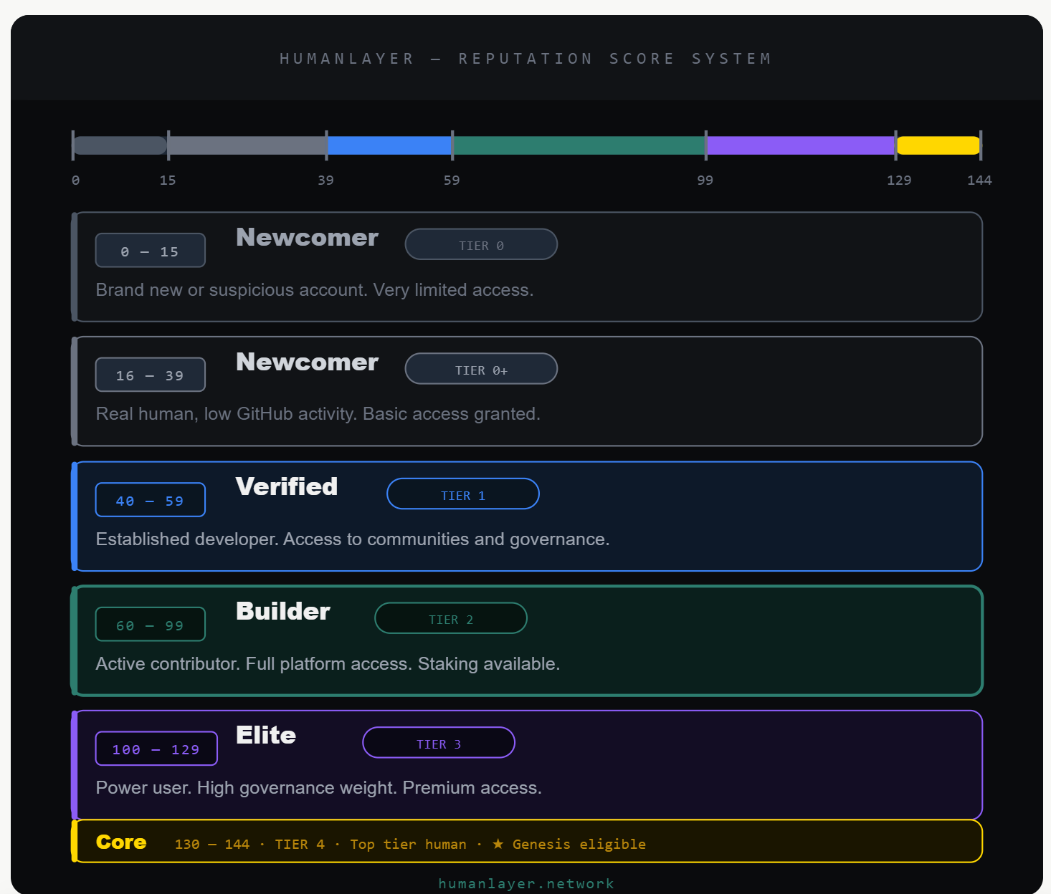Click the 'Genesis eligible' text
Screen dimensions: 1051x894
[x=579, y=845]
